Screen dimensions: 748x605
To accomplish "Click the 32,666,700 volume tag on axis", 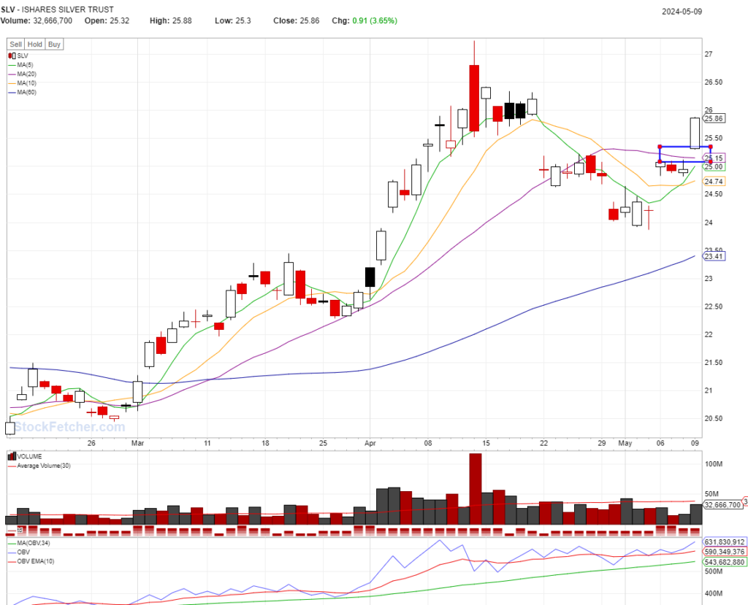I will tap(722, 504).
